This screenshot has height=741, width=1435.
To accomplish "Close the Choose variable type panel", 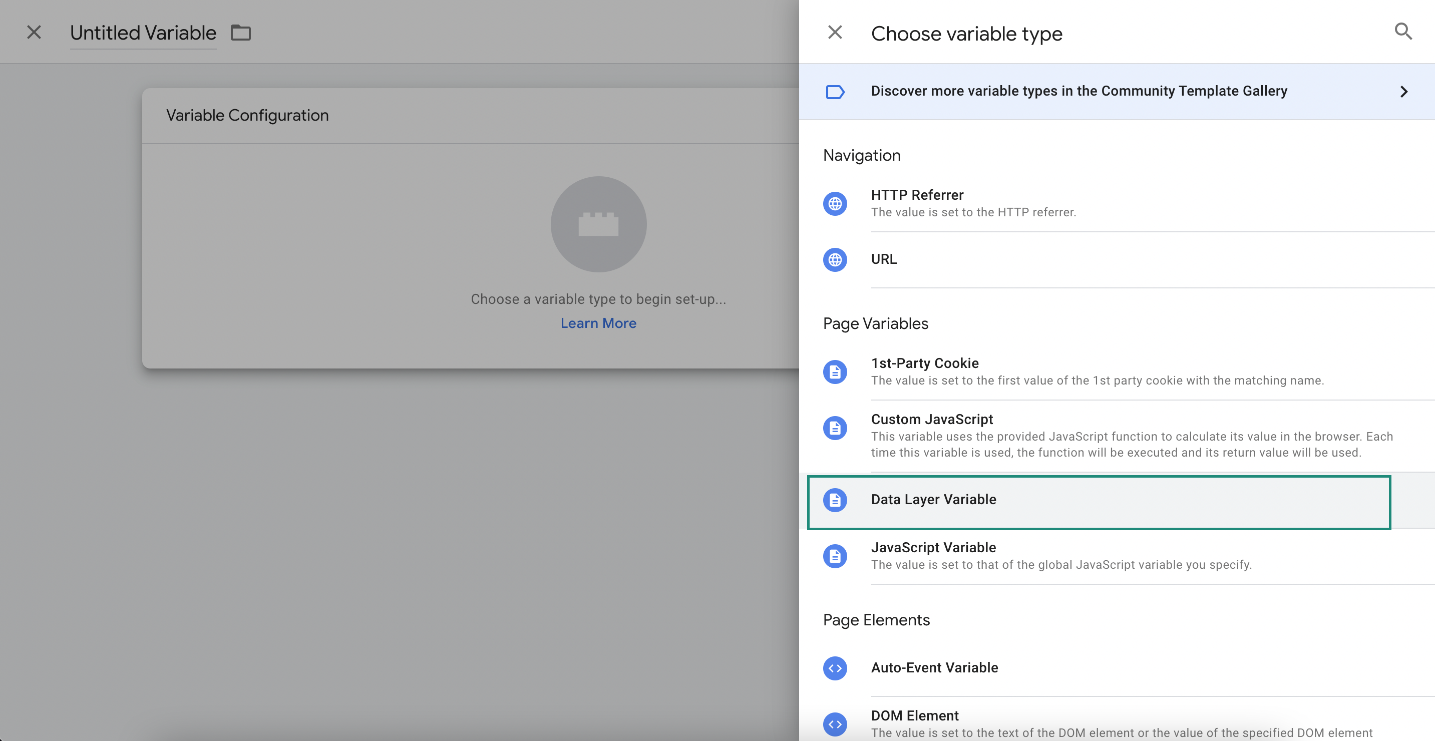I will pyautogui.click(x=835, y=31).
